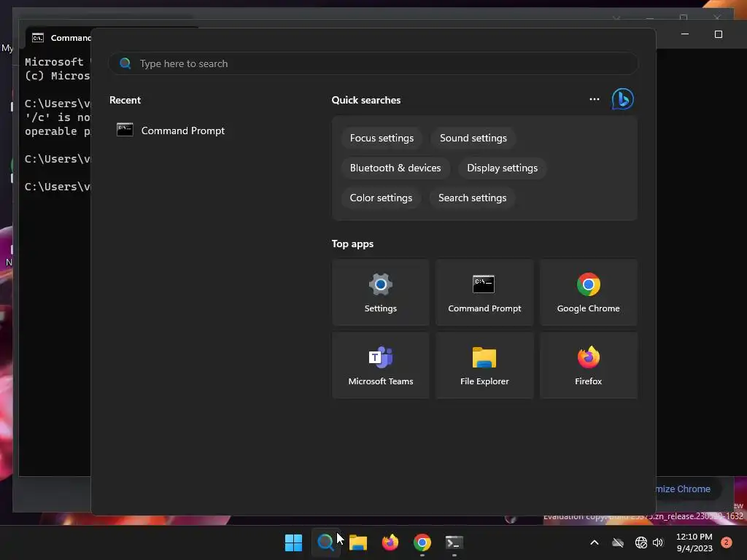
Task: Open Google Chrome from the taskbar
Action: [x=422, y=542]
